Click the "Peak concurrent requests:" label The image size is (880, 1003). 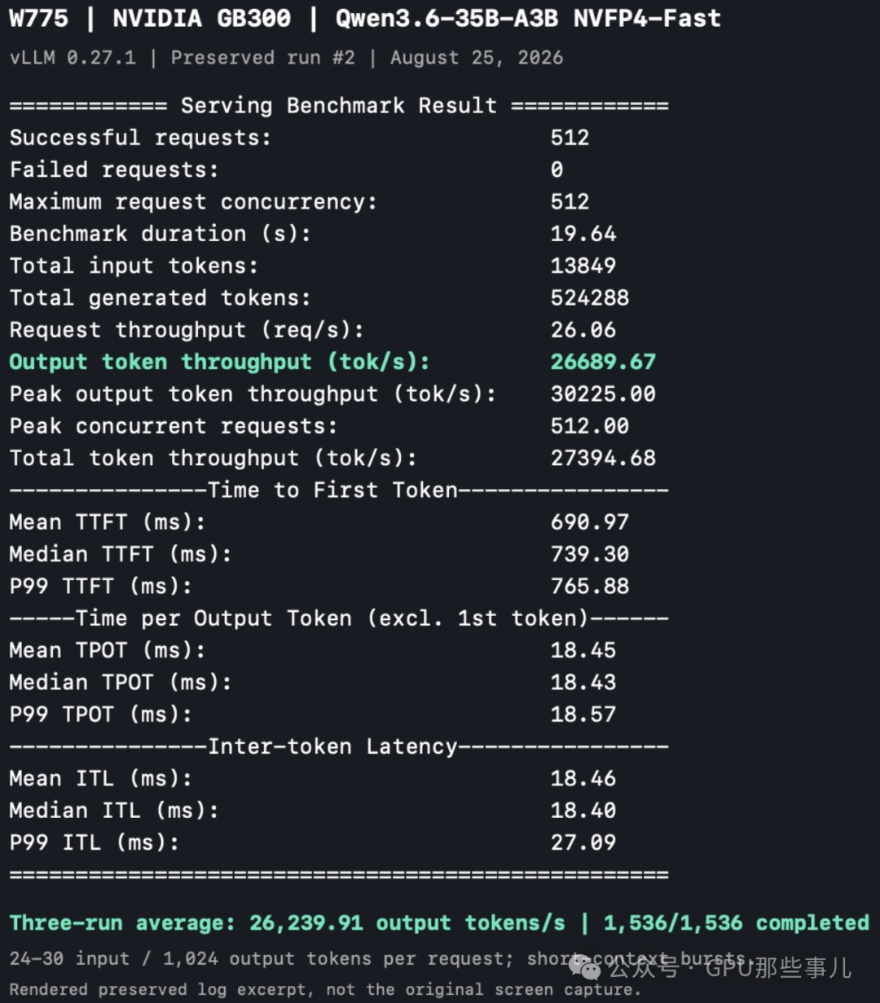(x=173, y=426)
